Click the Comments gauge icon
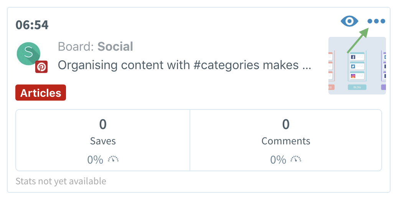Viewport: 399px width, 202px height. click(296, 159)
